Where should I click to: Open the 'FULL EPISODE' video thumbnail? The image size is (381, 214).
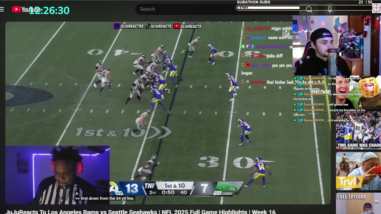(x=358, y=203)
